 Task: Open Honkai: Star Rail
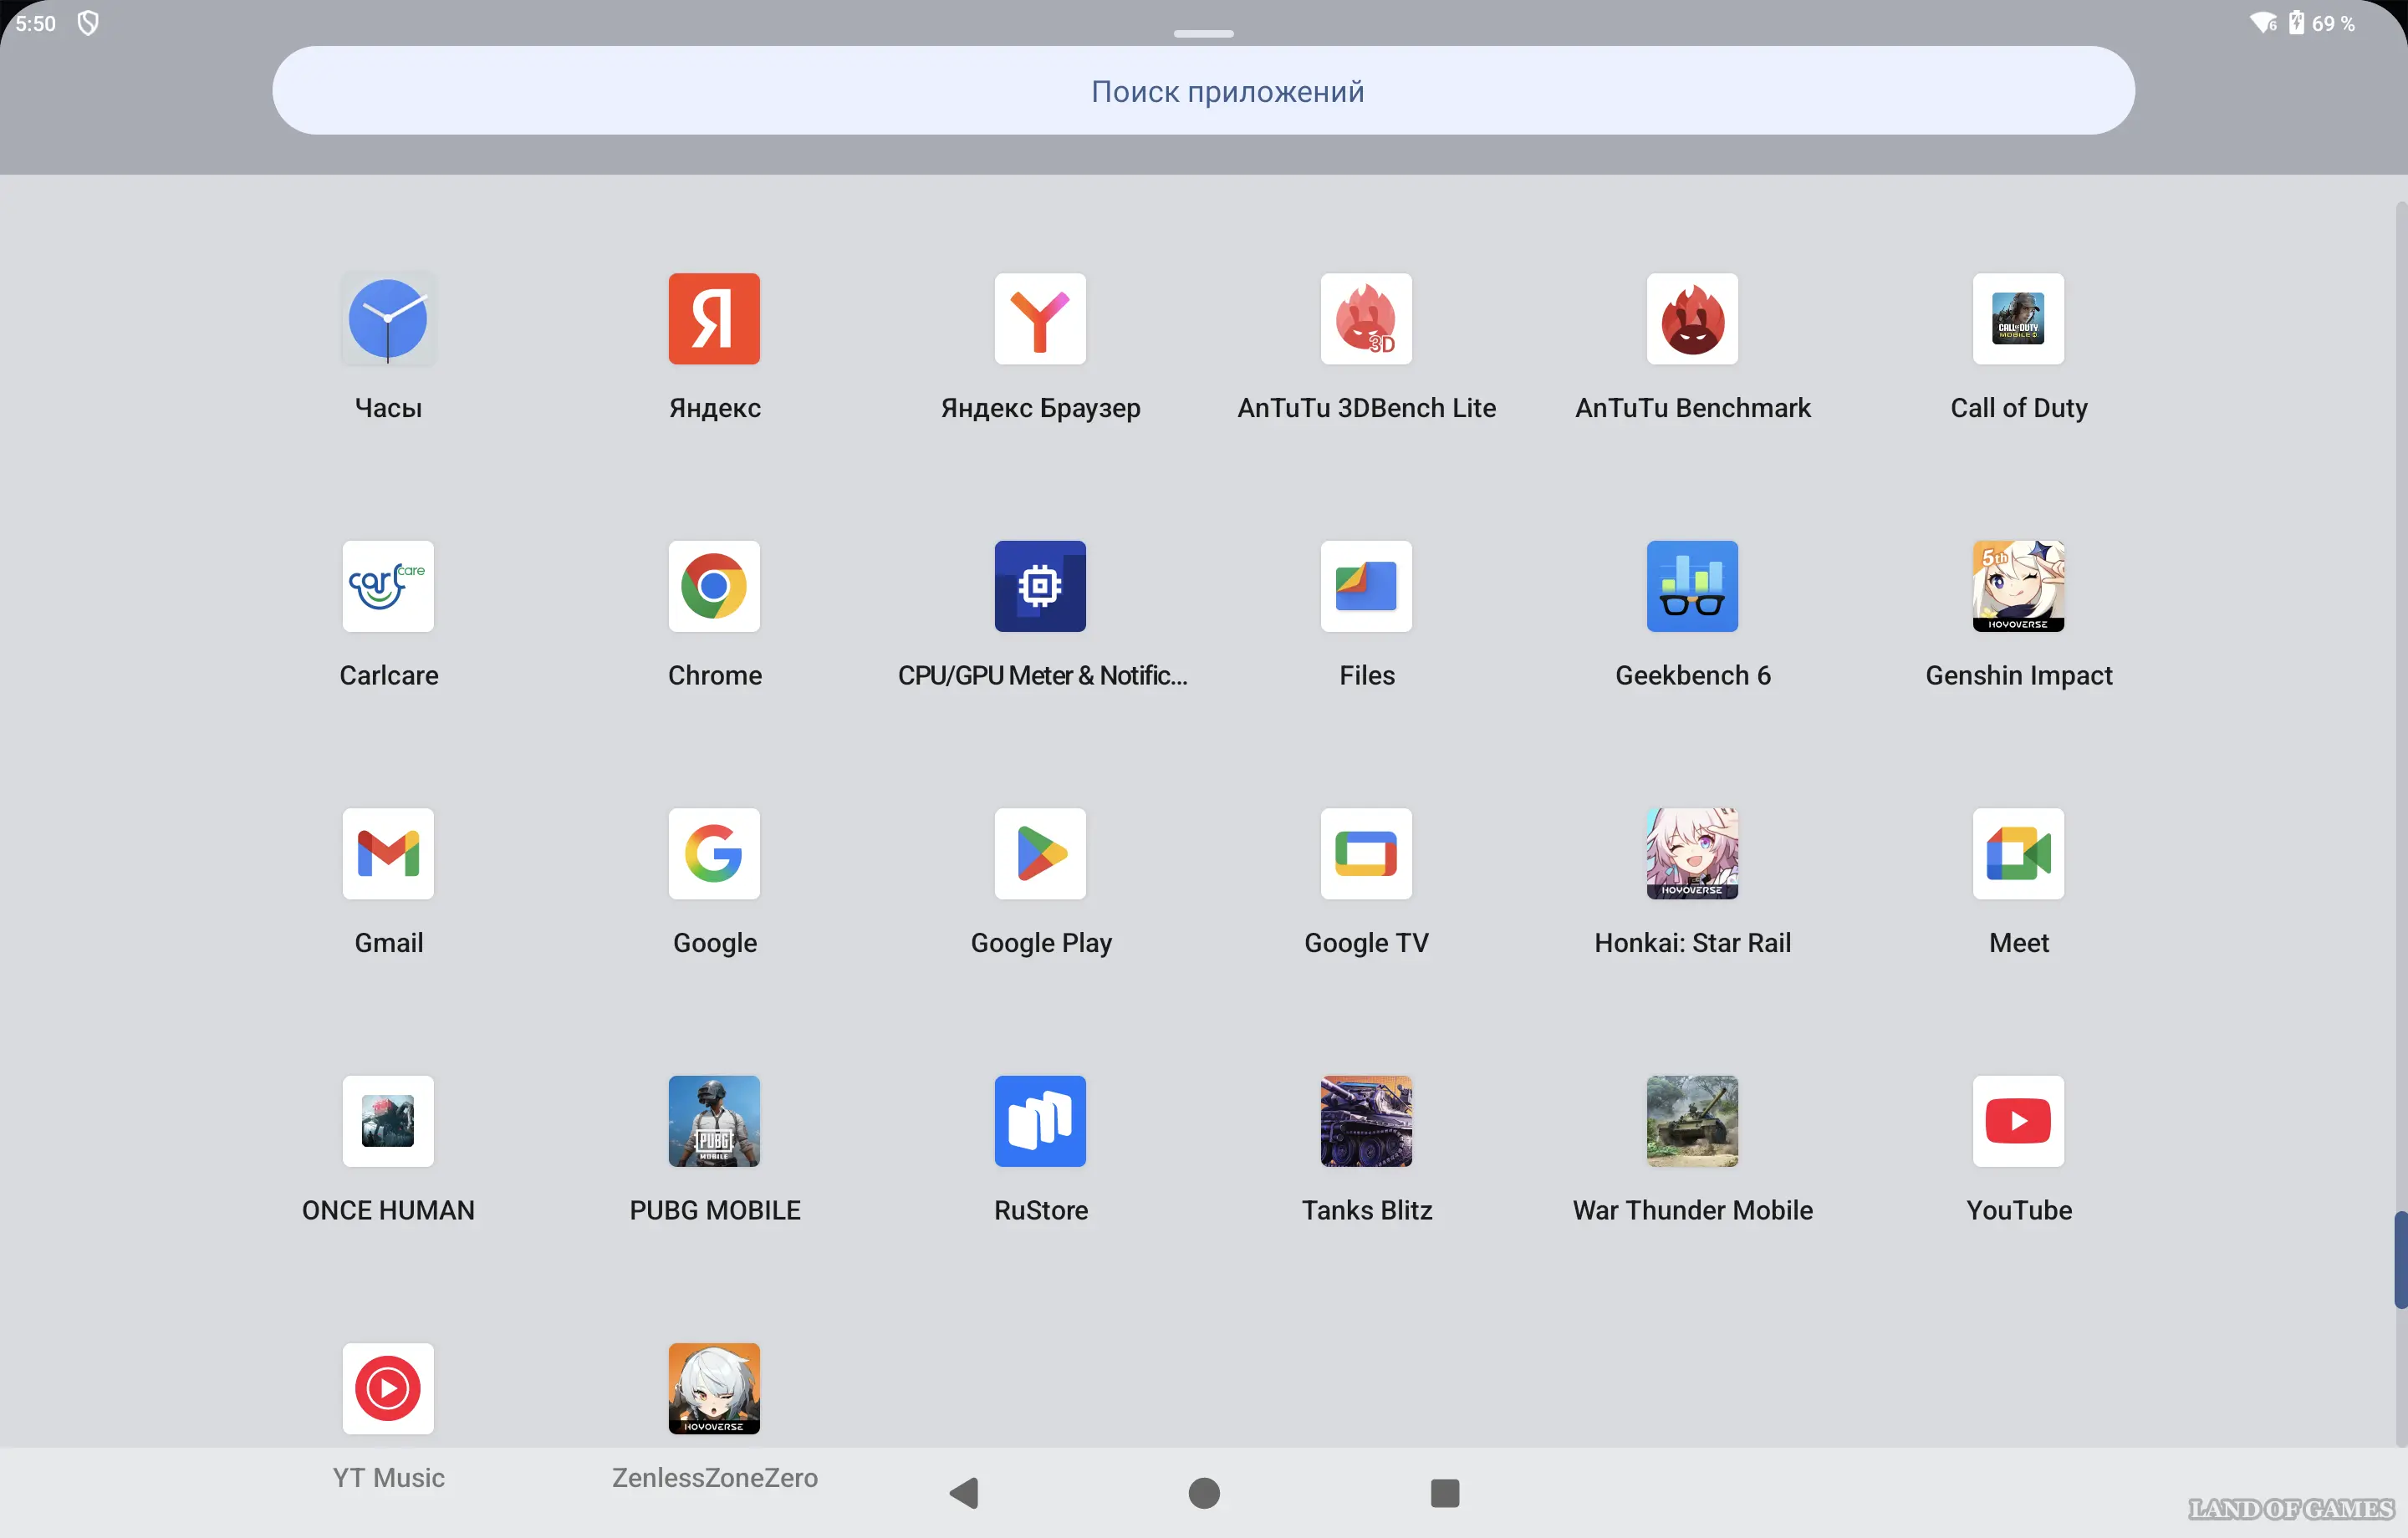[1692, 853]
